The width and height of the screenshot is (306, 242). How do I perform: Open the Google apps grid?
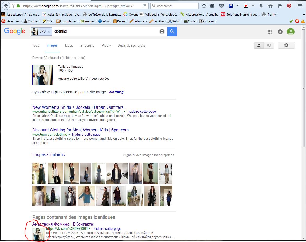tap(270, 32)
